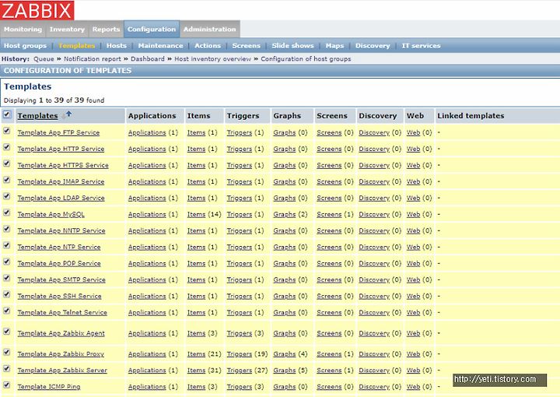Uncheck Template App HTTPS Service checkbox
The height and width of the screenshot is (397, 560).
(x=7, y=163)
